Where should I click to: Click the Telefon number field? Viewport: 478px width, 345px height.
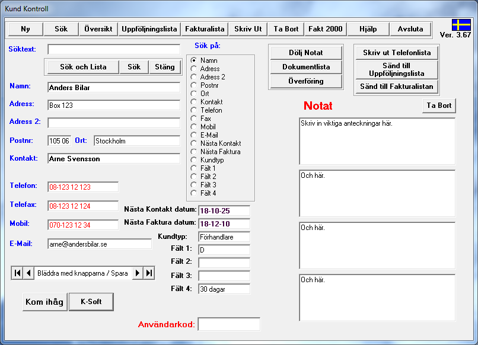tap(83, 187)
